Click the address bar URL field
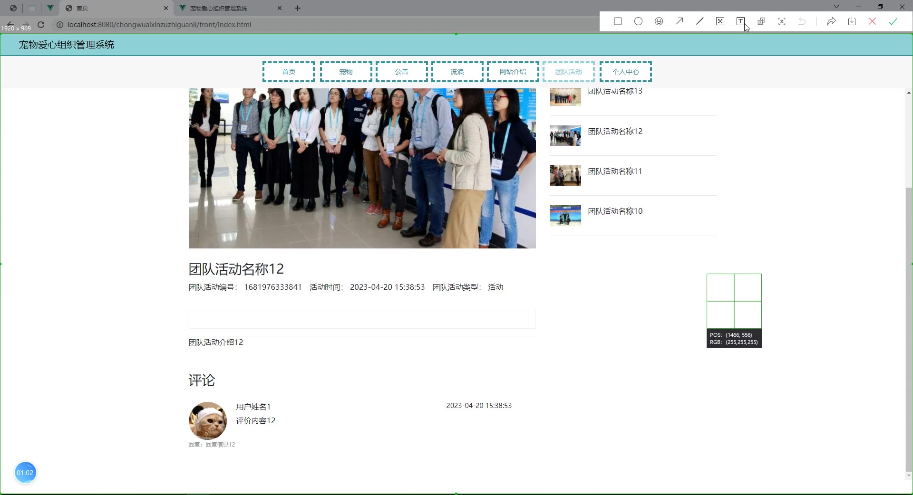The height and width of the screenshot is (495, 913). [x=159, y=25]
